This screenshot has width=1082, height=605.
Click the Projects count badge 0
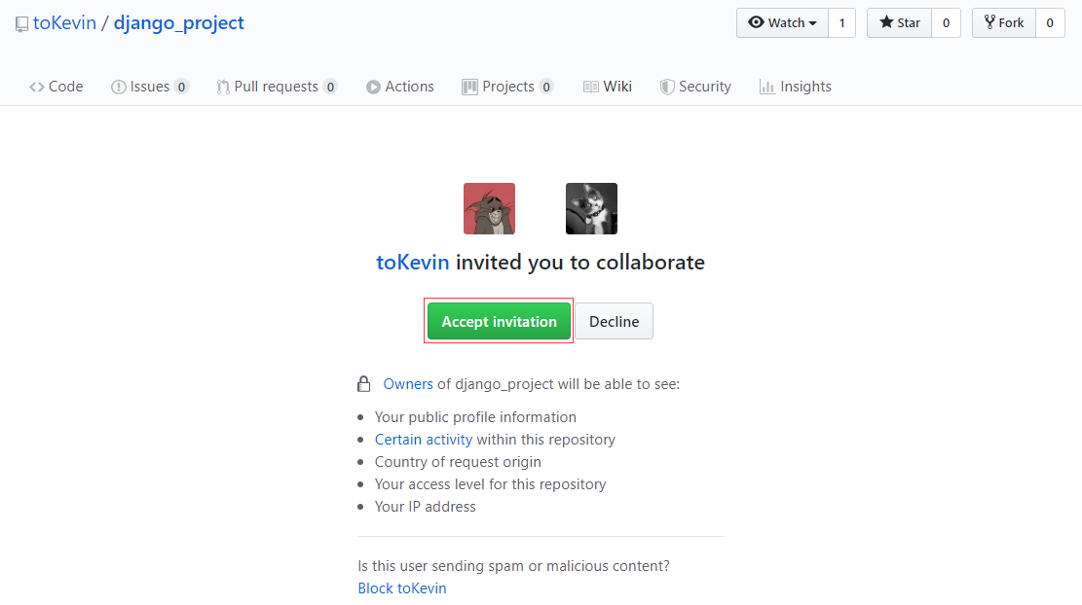pos(546,87)
